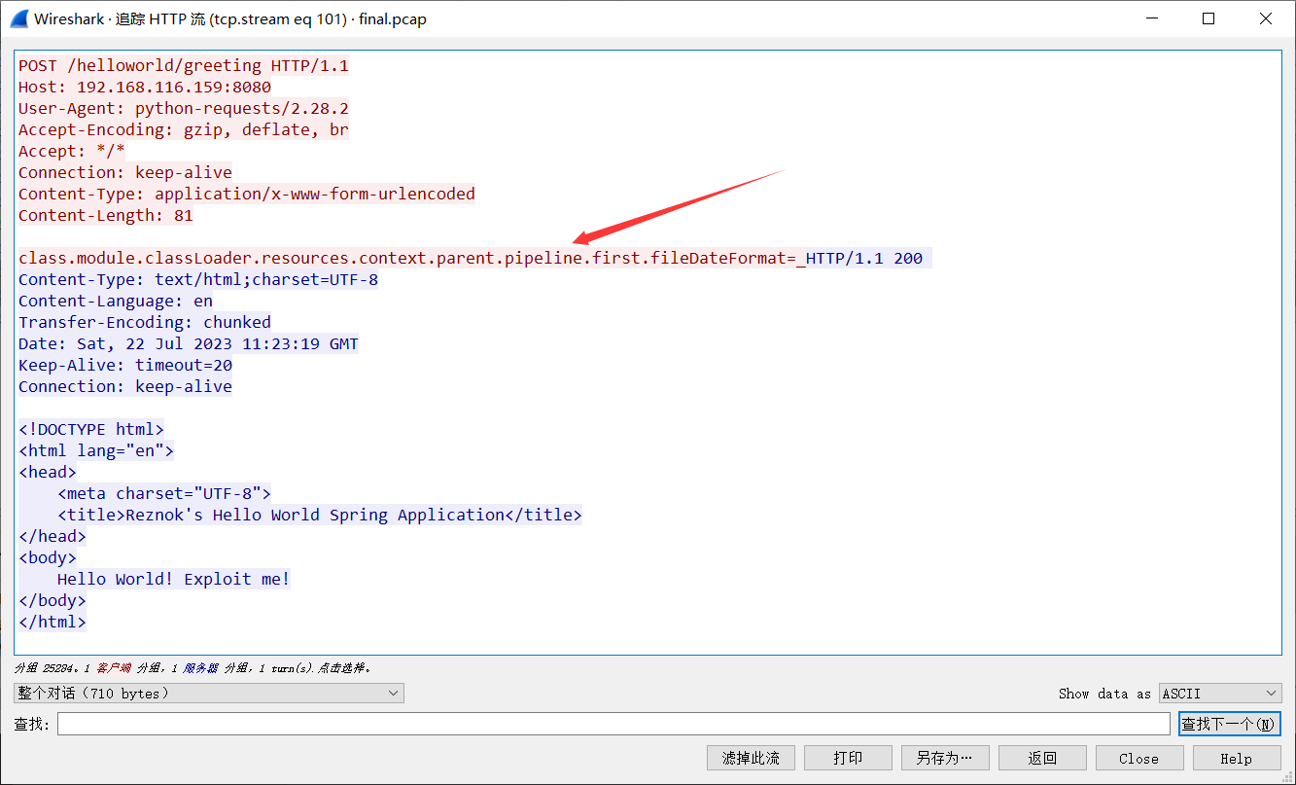Screen dimensions: 1296x785
Task: Click the 'Accept-Encoding: gzip, deflate, br' line
Action: 184,129
